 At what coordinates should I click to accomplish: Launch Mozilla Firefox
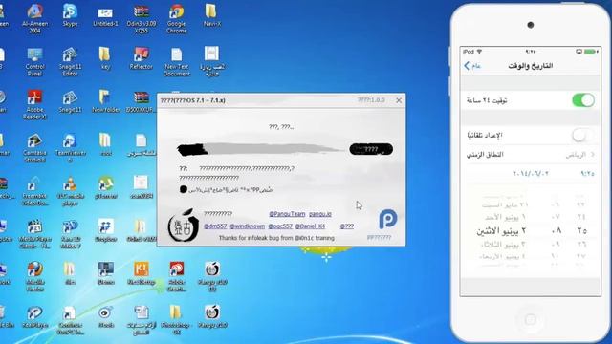(x=34, y=276)
